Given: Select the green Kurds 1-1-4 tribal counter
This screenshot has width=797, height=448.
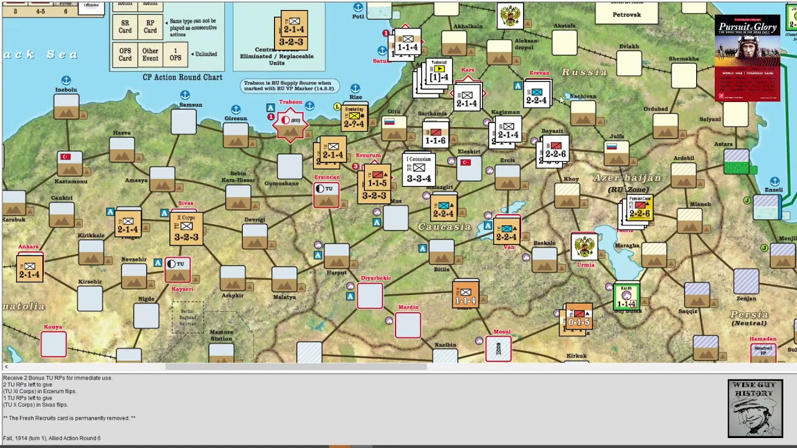Looking at the screenshot, I should (627, 297).
